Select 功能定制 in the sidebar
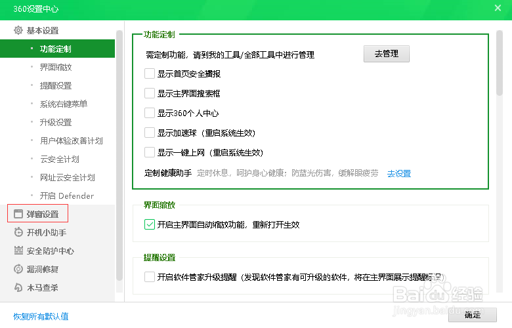Screen dimensions: 512x328 58,49
